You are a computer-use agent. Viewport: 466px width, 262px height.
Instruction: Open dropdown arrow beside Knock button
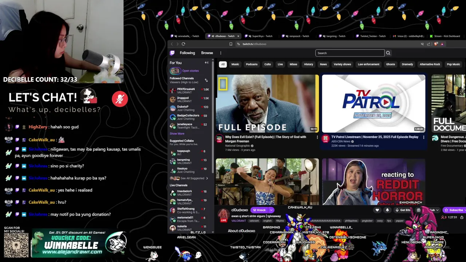pyautogui.click(x=271, y=210)
